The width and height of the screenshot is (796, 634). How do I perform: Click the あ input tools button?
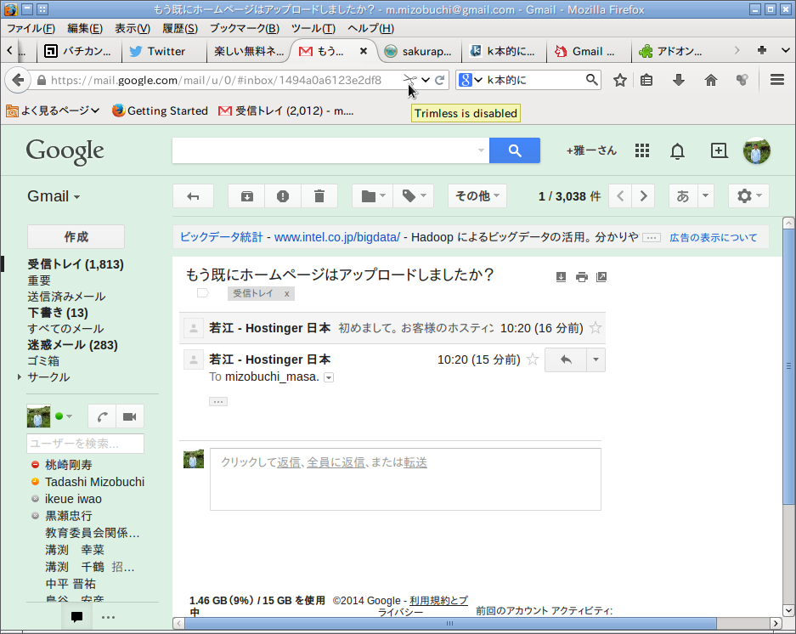(x=683, y=196)
